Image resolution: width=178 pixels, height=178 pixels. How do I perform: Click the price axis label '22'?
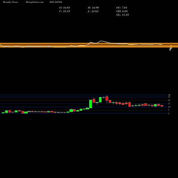(169, 100)
